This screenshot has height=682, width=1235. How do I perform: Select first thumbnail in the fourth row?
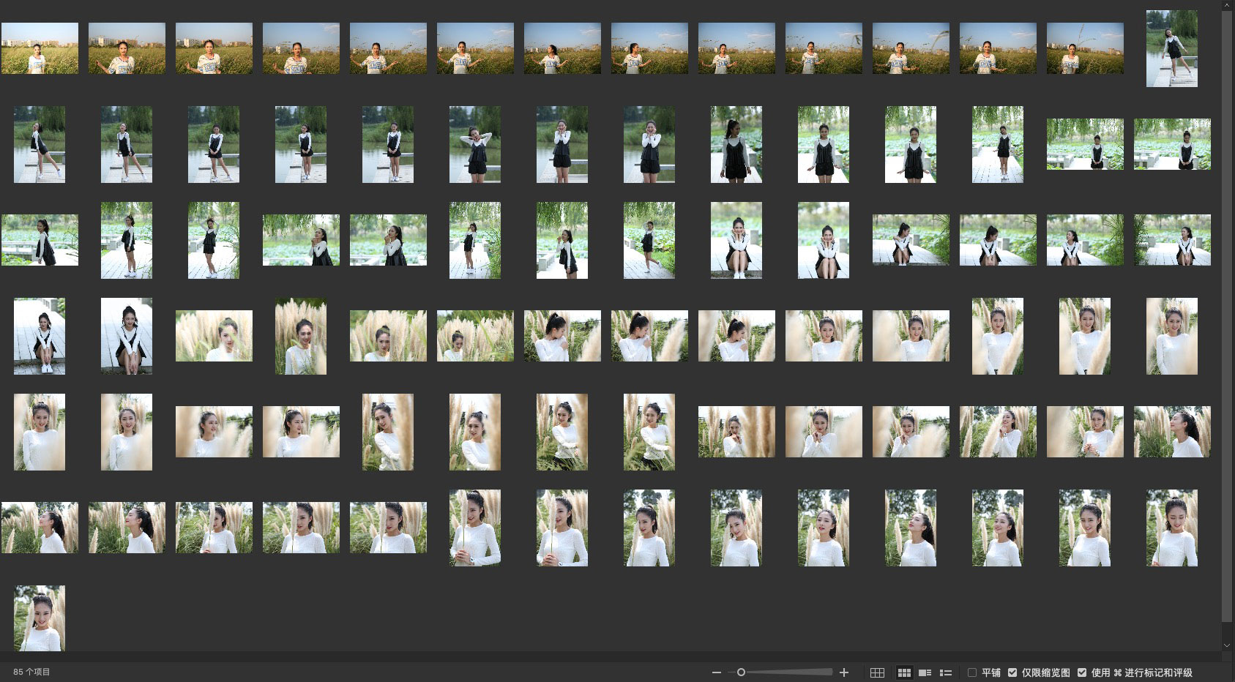point(40,336)
